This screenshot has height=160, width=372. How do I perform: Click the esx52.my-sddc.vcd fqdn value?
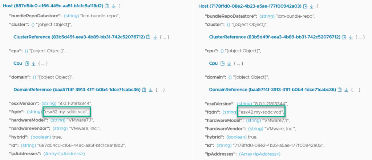pos(67,112)
